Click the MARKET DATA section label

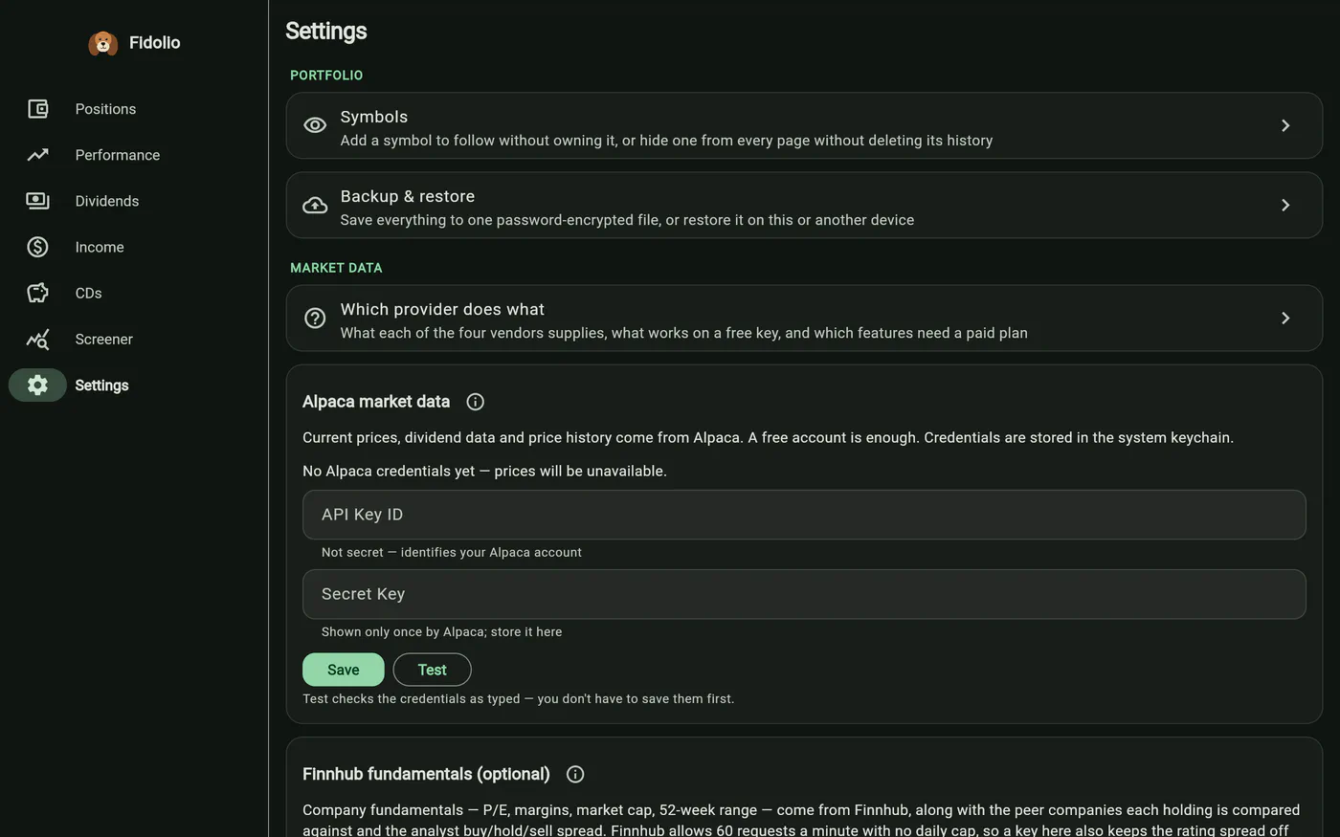(x=336, y=268)
